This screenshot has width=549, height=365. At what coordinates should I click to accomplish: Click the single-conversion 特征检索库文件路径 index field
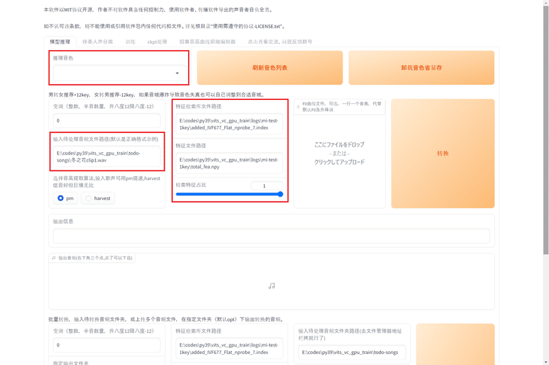pyautogui.click(x=229, y=124)
